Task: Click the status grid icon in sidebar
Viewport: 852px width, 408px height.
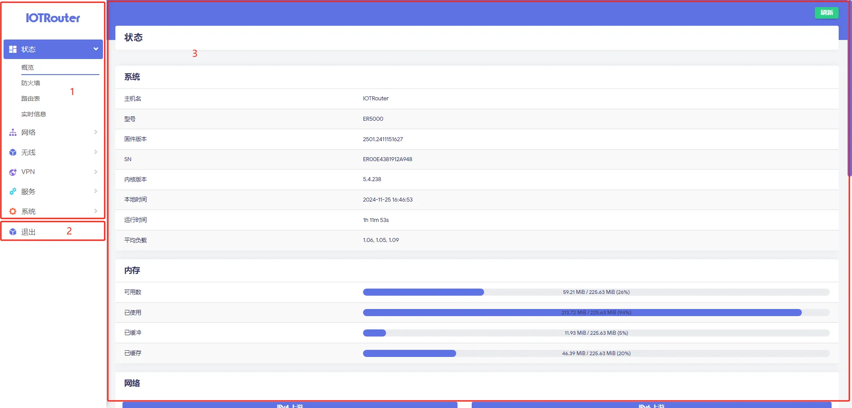Action: tap(13, 49)
